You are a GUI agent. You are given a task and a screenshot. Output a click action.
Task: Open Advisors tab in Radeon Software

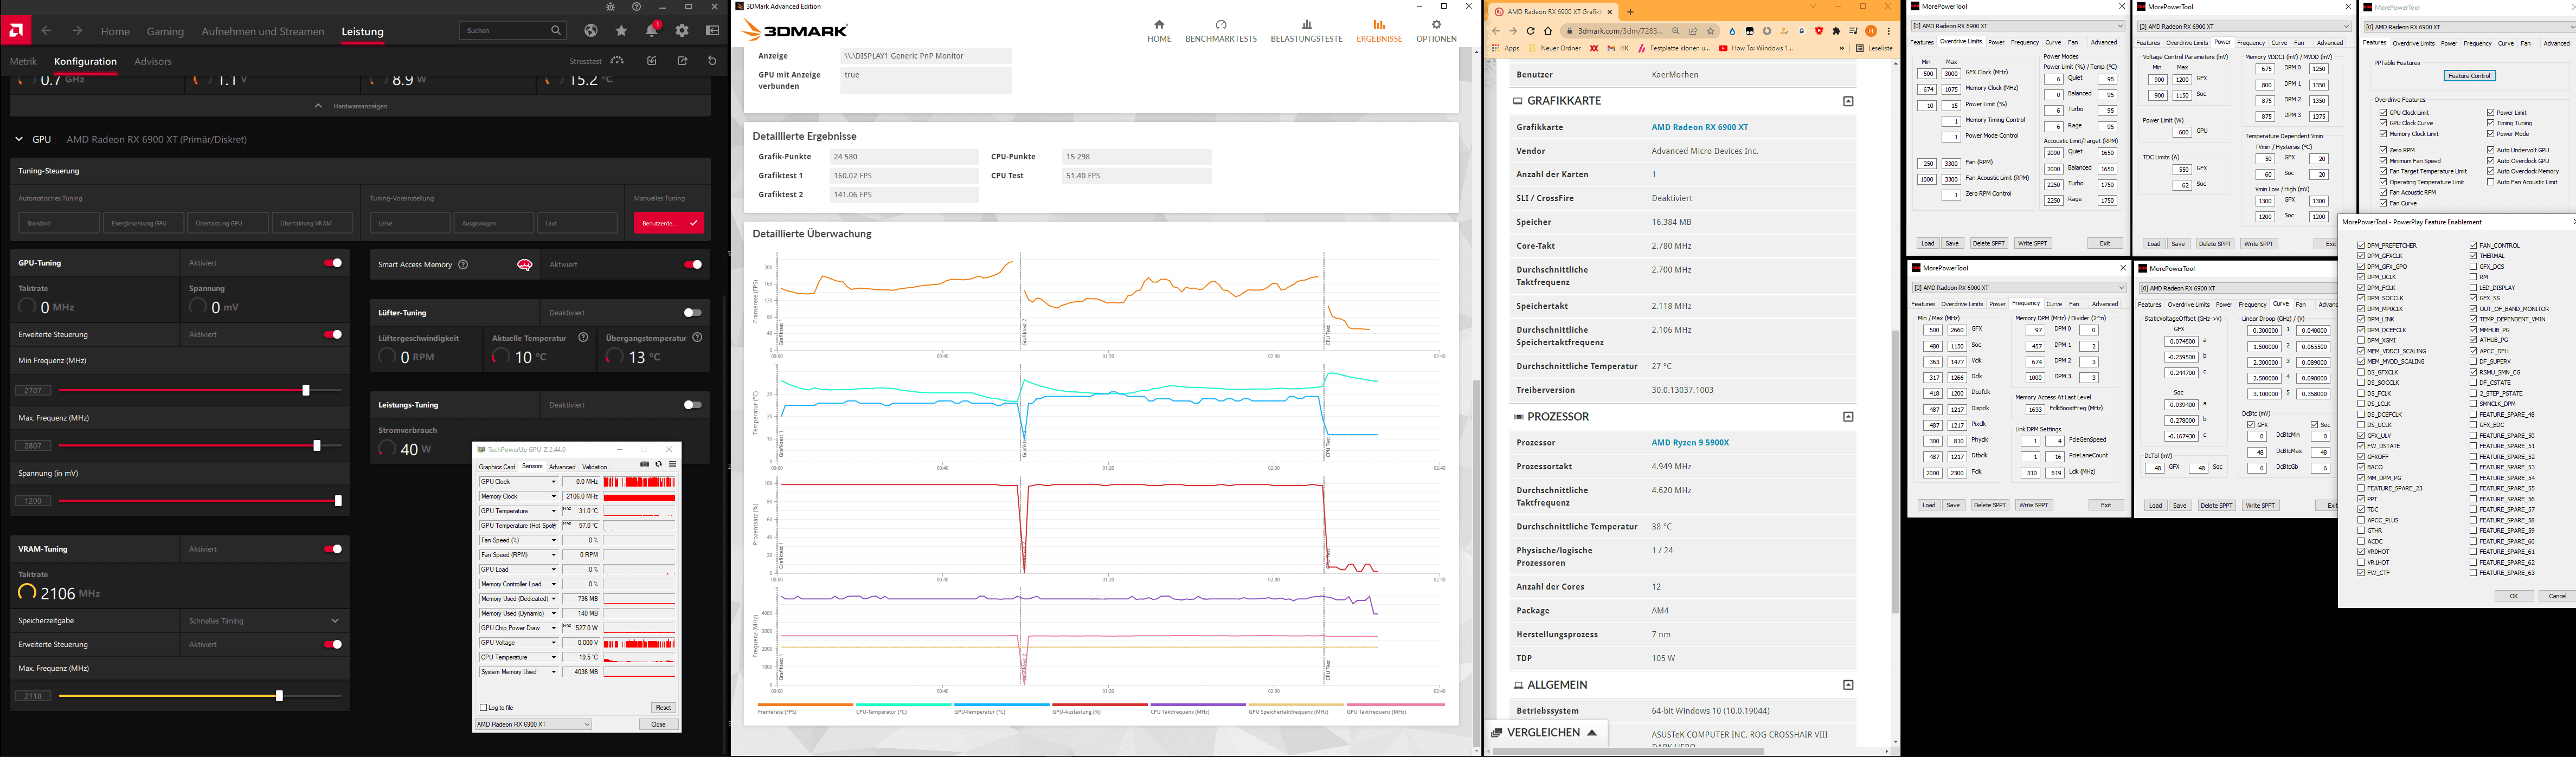[153, 62]
